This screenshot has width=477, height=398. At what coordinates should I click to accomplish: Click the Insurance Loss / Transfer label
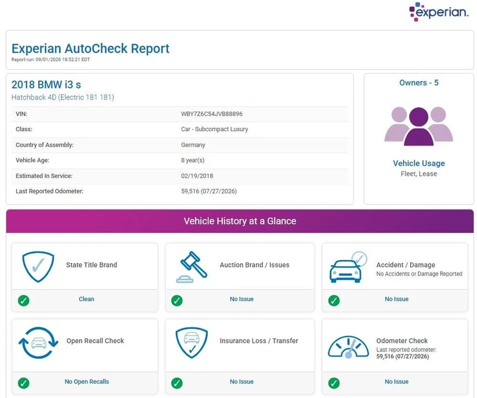pyautogui.click(x=259, y=341)
